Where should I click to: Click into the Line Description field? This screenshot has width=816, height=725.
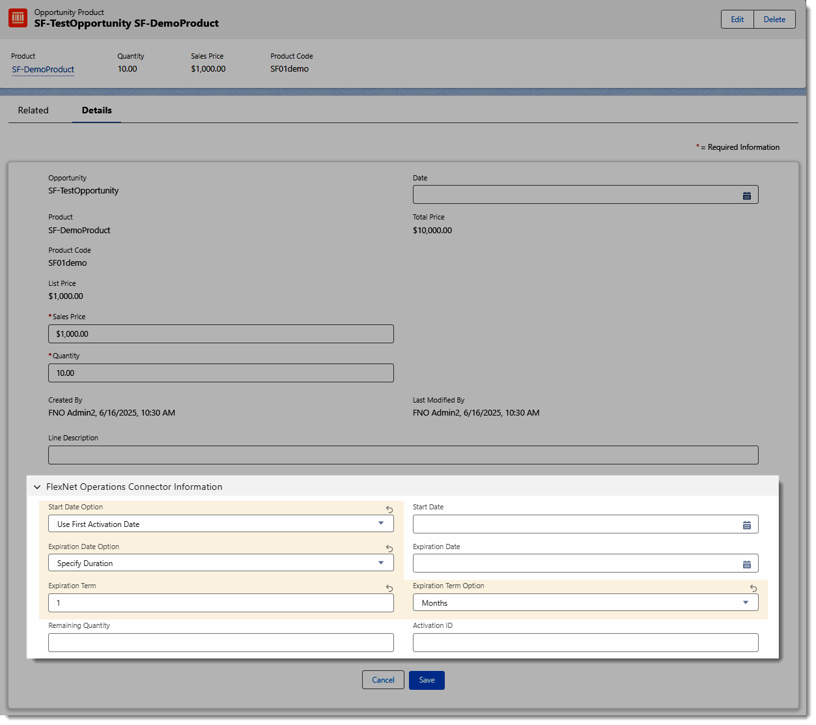point(403,455)
